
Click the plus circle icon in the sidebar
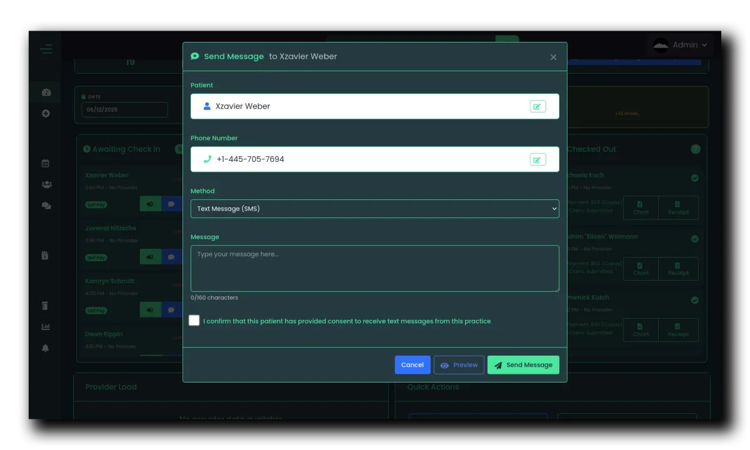[46, 114]
